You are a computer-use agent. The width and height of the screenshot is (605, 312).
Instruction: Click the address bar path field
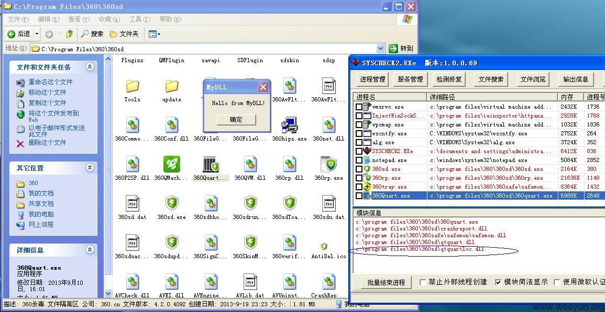point(203,49)
